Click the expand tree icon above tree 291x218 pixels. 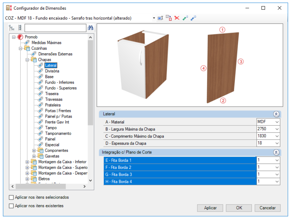(x=12, y=28)
